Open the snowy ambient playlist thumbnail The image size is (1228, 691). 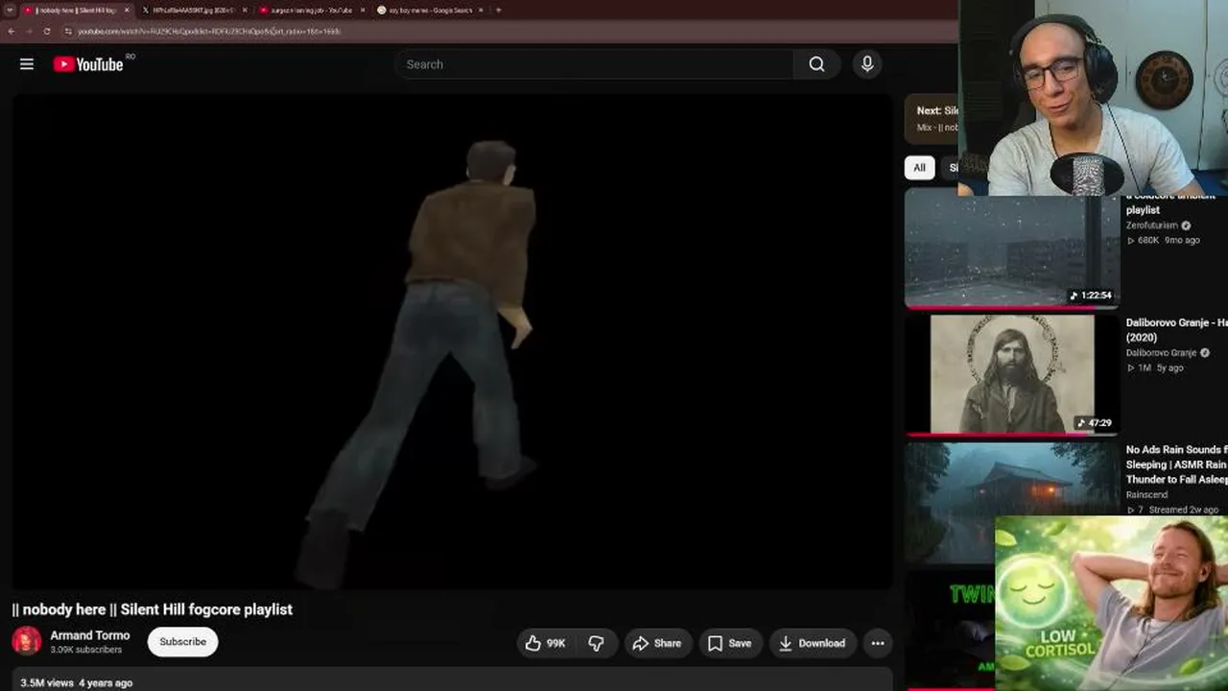[1011, 250]
